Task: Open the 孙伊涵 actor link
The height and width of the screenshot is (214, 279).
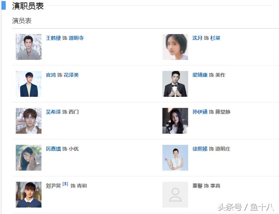Action: [x=200, y=112]
